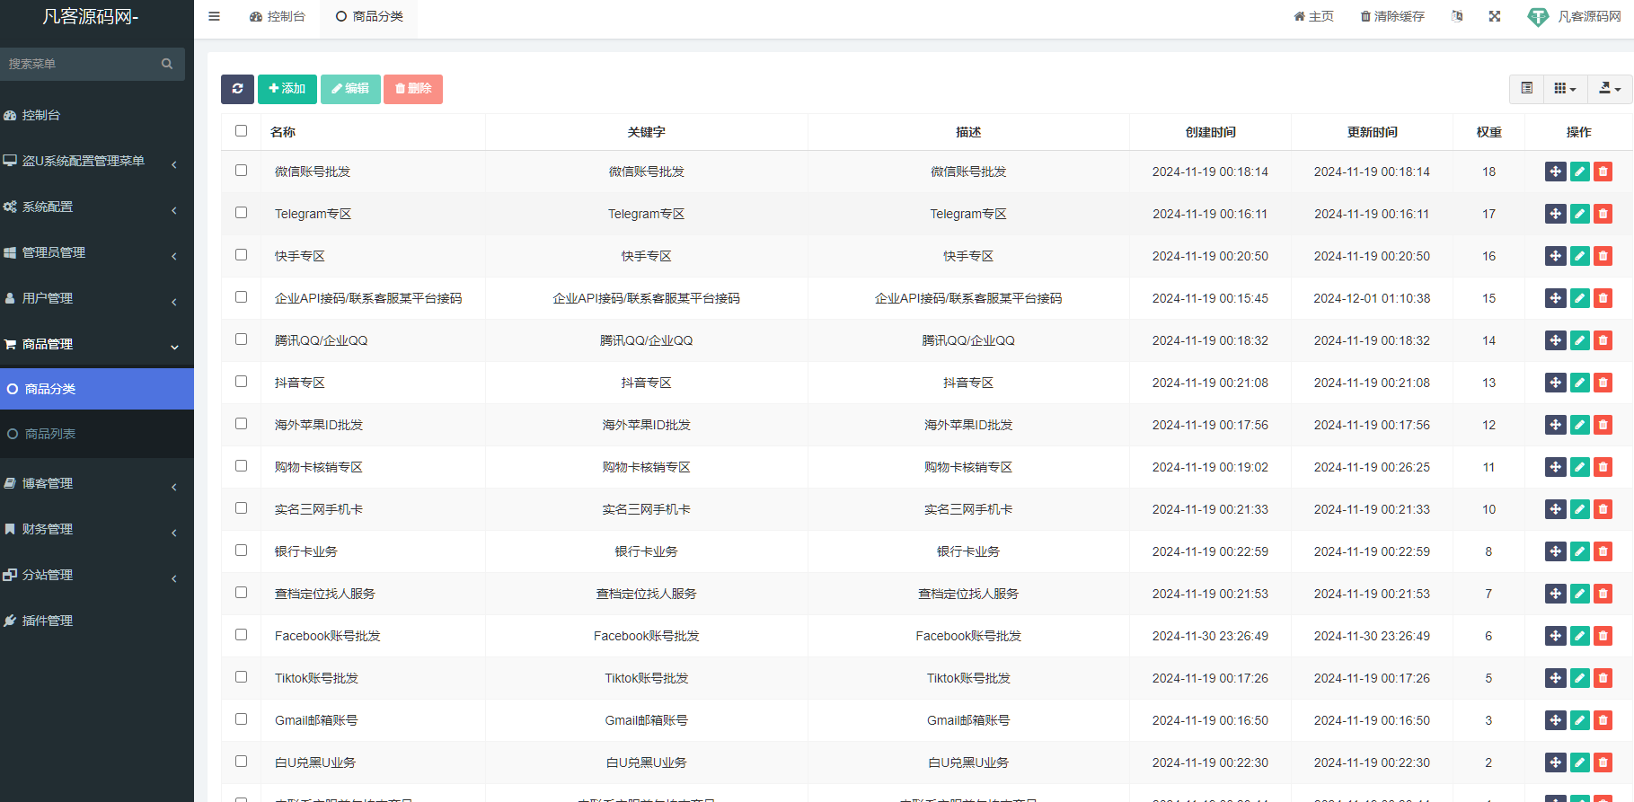
Task: Open 控制台 in the sidebar
Action: click(x=97, y=116)
